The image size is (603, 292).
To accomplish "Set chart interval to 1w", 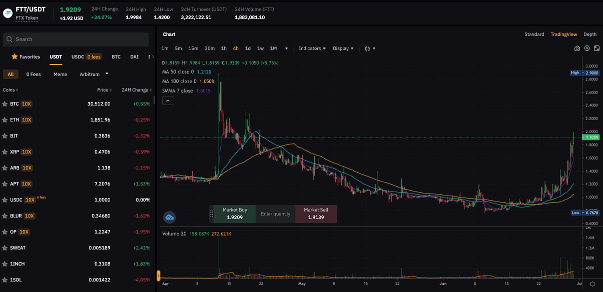I will click(260, 48).
